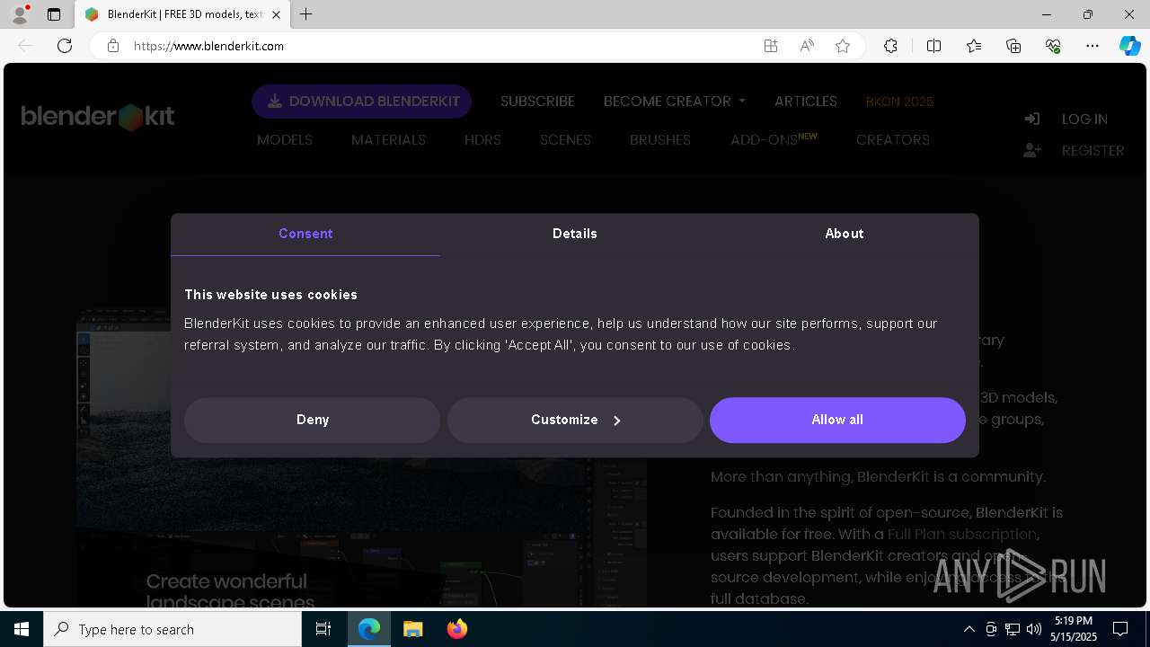Add page to favorites star icon
This screenshot has height=647, width=1150.
(843, 46)
